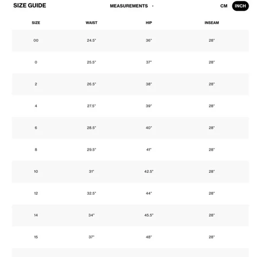
Task: Click the SIZE GUIDE heading
Action: pyautogui.click(x=30, y=5)
